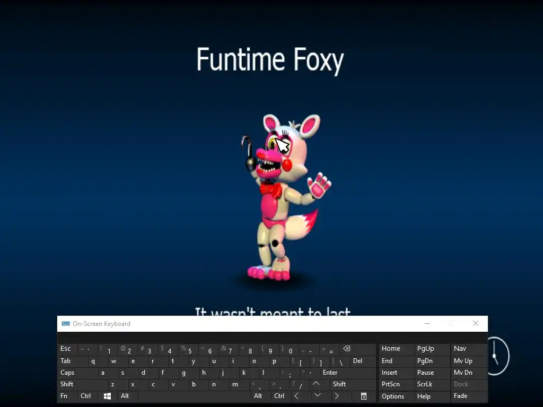The width and height of the screenshot is (543, 407).
Task: Open keyboard Options
Action: coord(396,396)
